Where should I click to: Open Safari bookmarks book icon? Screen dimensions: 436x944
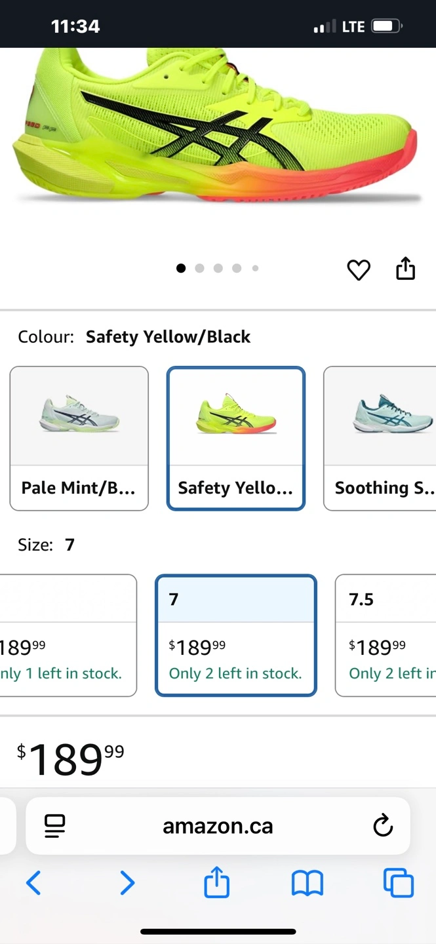point(307,883)
